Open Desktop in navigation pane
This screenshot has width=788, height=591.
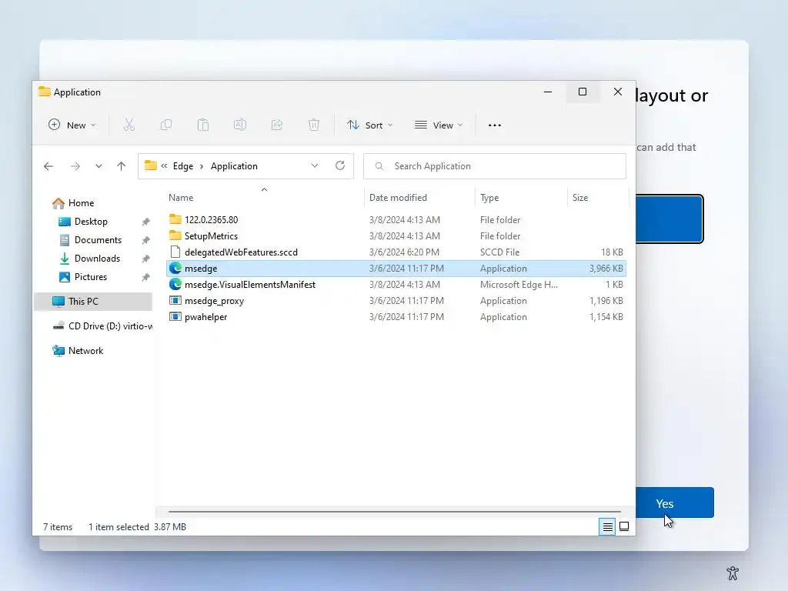pos(91,222)
